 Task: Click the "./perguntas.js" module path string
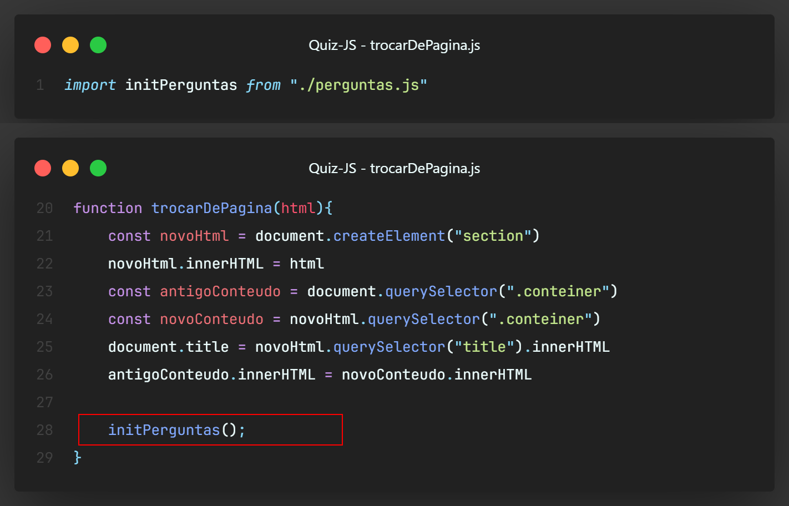point(360,85)
